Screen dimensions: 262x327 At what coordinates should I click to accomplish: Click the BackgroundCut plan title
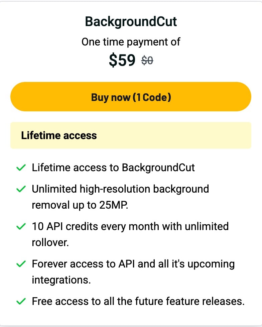(131, 22)
